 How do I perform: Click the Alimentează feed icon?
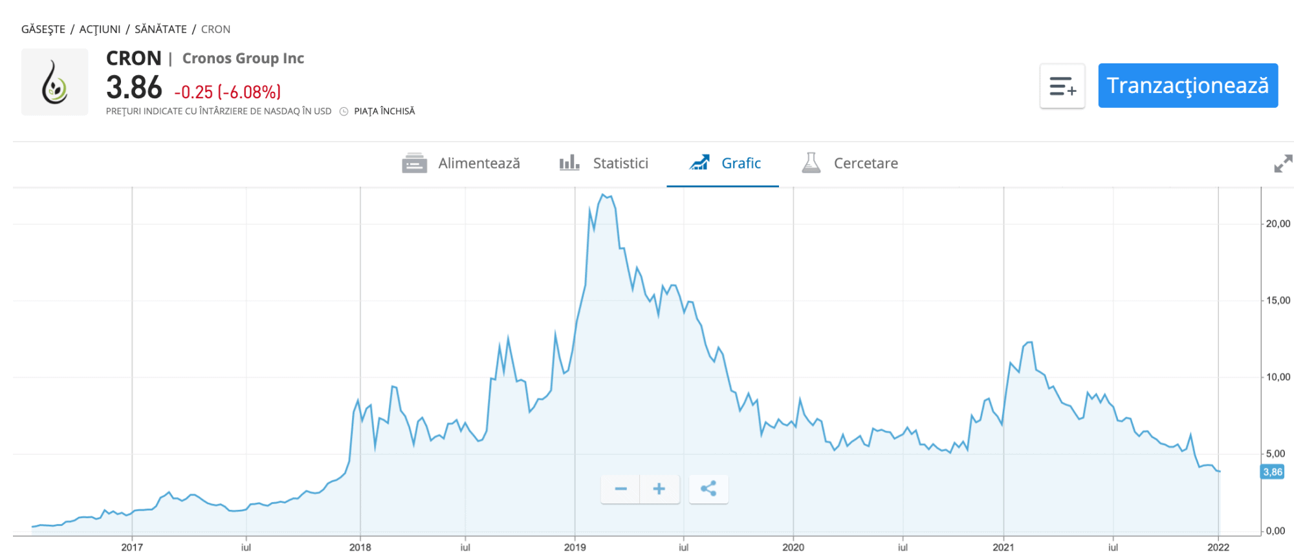pos(415,163)
